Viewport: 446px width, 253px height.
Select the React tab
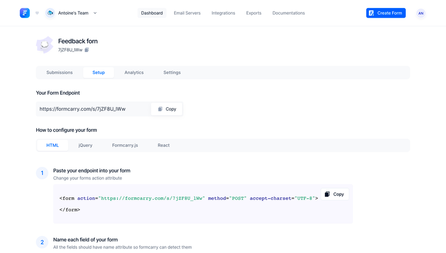pyautogui.click(x=164, y=145)
